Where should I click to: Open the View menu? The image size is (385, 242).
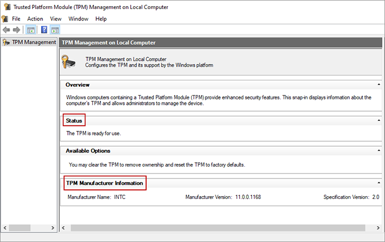pyautogui.click(x=55, y=19)
